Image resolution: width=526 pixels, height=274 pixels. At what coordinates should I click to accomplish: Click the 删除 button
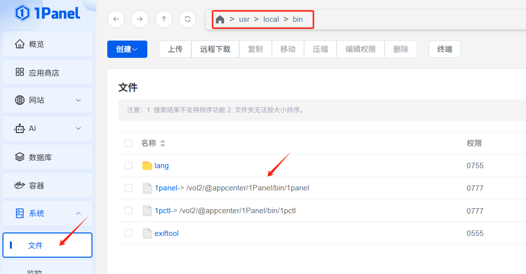tap(401, 49)
